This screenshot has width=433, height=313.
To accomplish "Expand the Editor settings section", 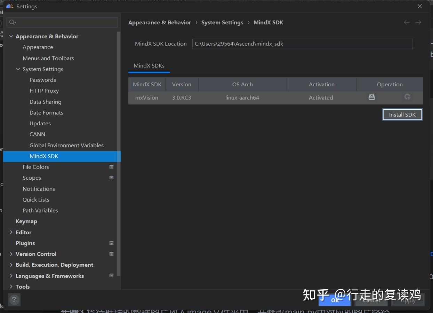I will pos(11,232).
